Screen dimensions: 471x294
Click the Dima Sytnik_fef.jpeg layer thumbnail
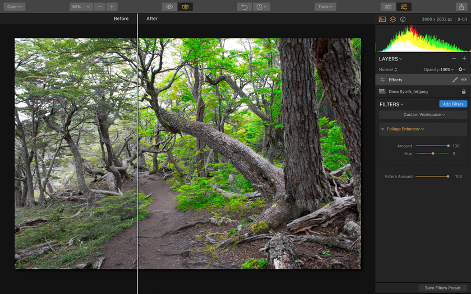(x=382, y=91)
